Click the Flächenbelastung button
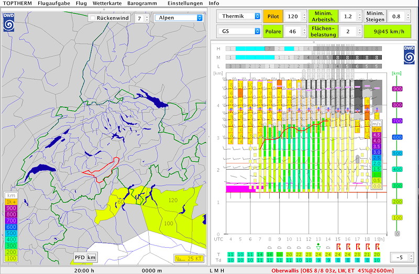The image size is (419, 274). pos(323,31)
